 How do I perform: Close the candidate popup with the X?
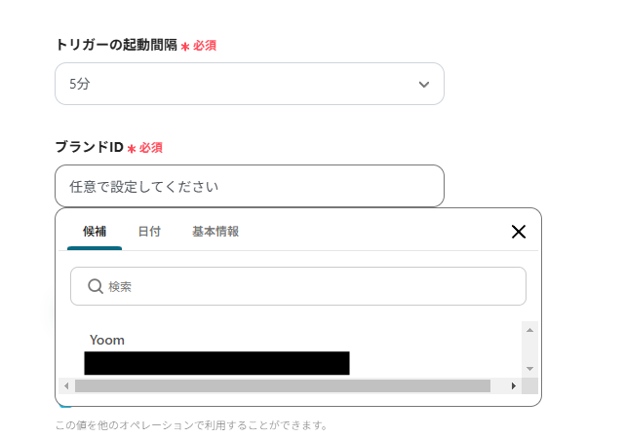click(x=519, y=232)
